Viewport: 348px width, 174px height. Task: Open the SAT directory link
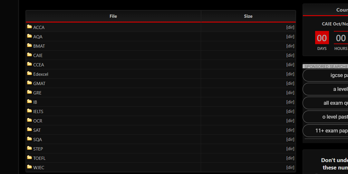pyautogui.click(x=37, y=130)
